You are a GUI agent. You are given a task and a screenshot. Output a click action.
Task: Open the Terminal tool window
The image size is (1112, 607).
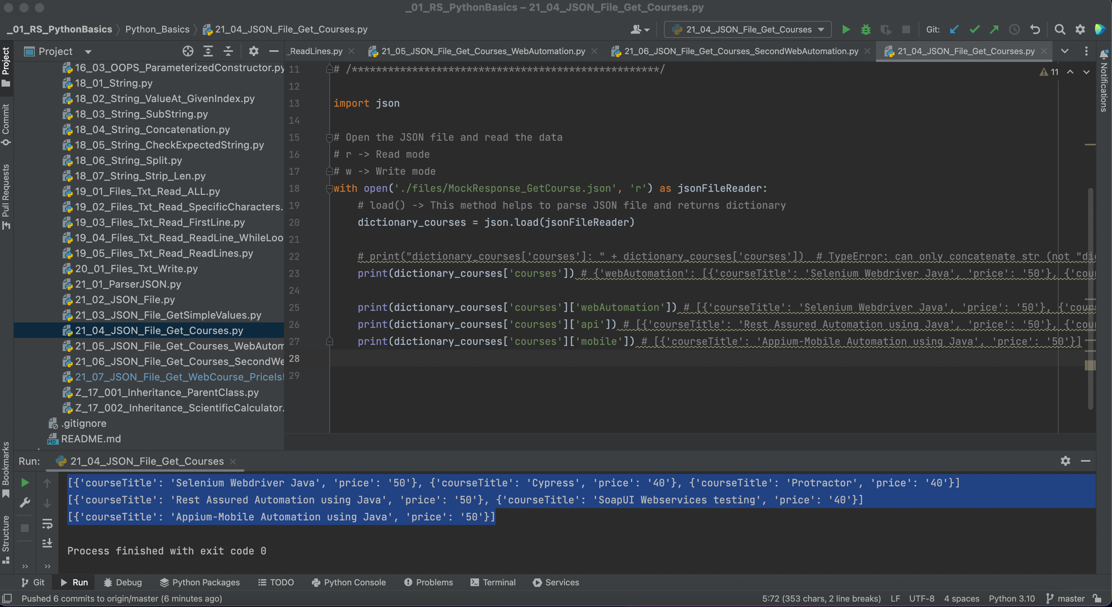(493, 582)
